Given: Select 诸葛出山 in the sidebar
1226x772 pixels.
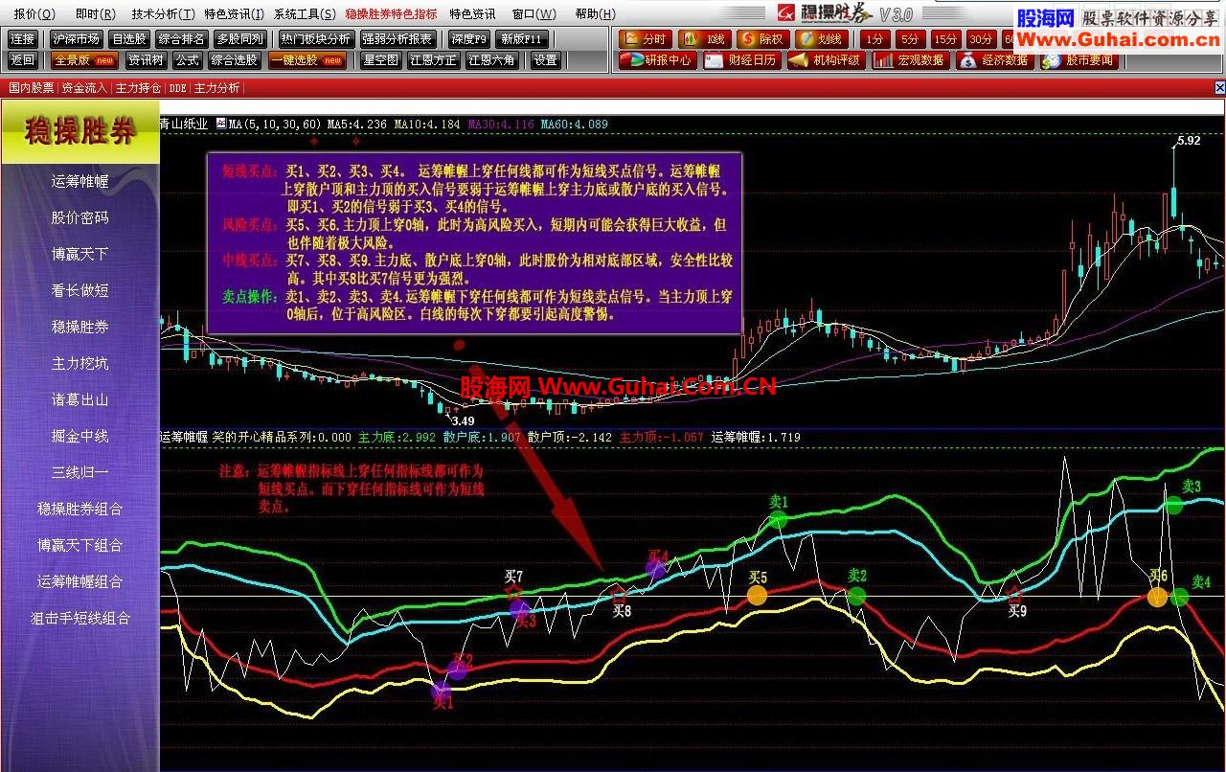Looking at the screenshot, I should [x=80, y=399].
